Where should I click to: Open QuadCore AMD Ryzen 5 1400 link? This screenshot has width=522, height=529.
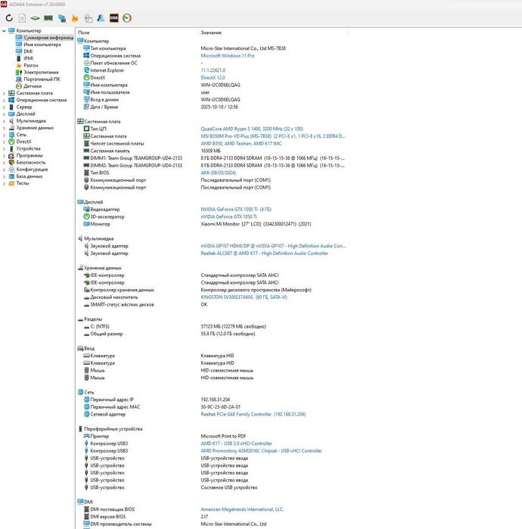pyautogui.click(x=252, y=129)
